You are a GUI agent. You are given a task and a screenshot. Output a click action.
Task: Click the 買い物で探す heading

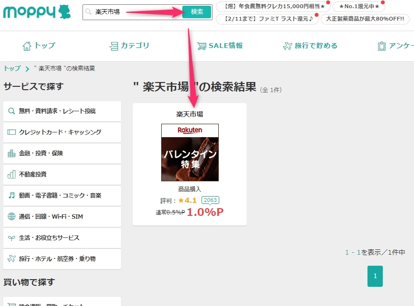[29, 282]
